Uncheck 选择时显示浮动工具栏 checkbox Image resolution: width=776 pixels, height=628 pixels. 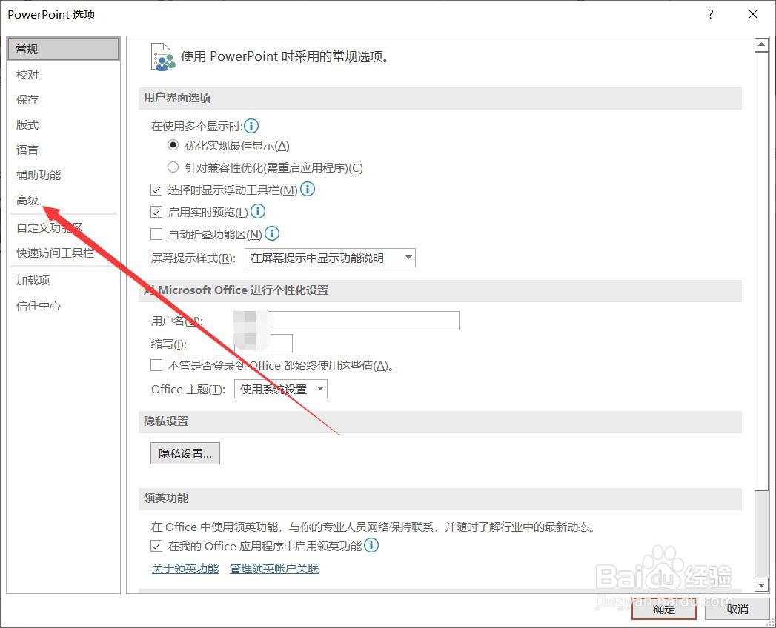pos(156,190)
